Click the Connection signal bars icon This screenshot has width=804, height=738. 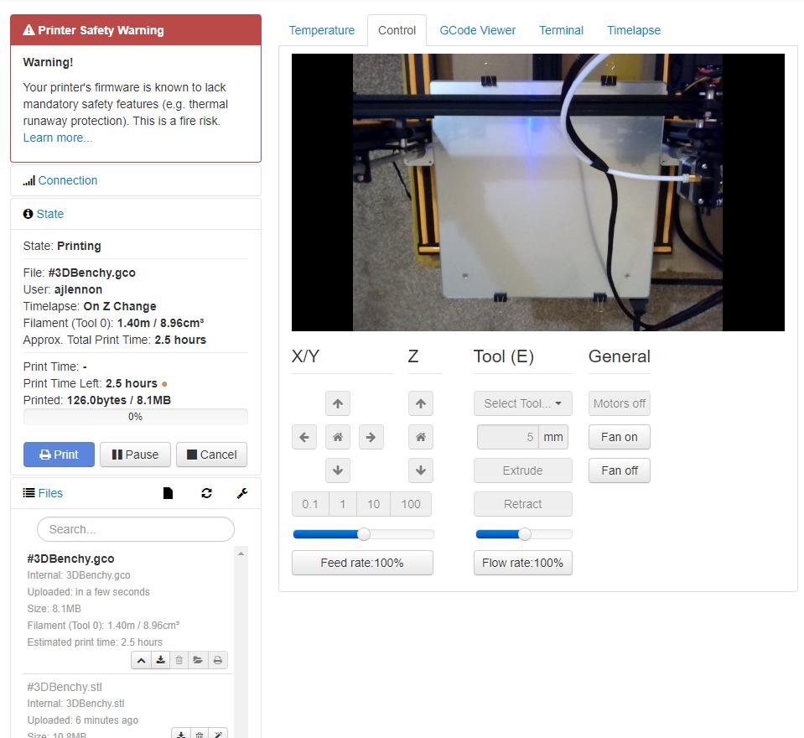(29, 180)
